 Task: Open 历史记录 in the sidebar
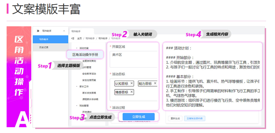point(51,47)
